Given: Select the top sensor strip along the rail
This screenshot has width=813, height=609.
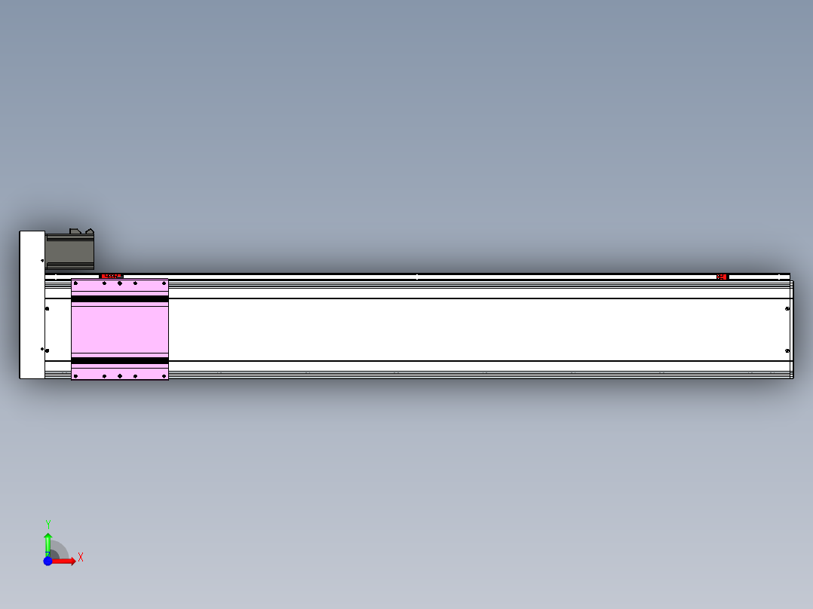Looking at the screenshot, I should [x=417, y=277].
